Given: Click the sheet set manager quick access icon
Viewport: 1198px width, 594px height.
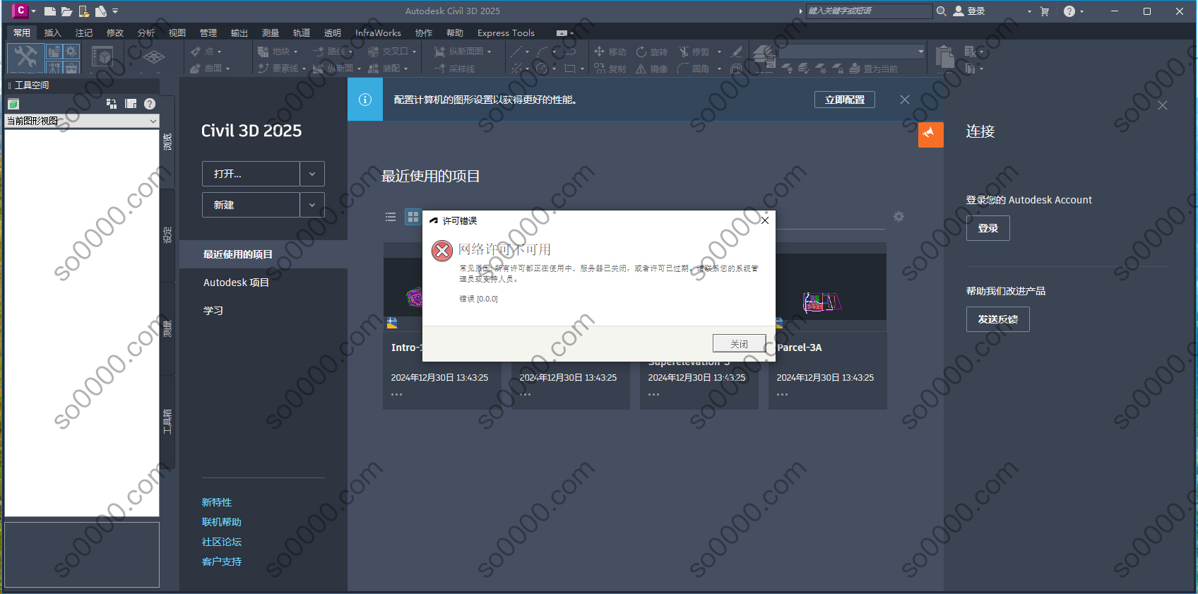Looking at the screenshot, I should click(x=100, y=11).
